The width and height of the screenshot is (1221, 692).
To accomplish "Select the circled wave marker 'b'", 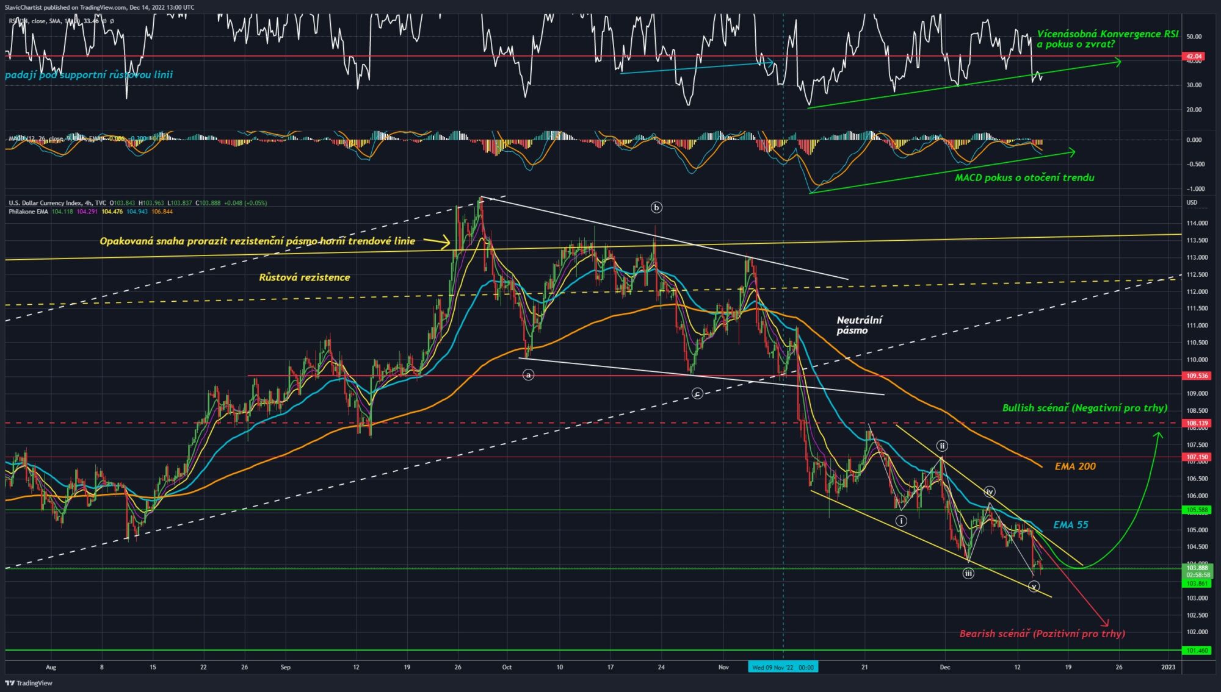I will click(656, 207).
